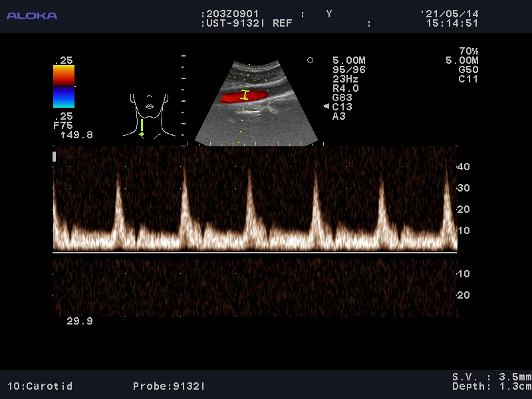Image resolution: width=532 pixels, height=399 pixels.
Task: Click the yellow sample volume gate
Action: coord(245,95)
